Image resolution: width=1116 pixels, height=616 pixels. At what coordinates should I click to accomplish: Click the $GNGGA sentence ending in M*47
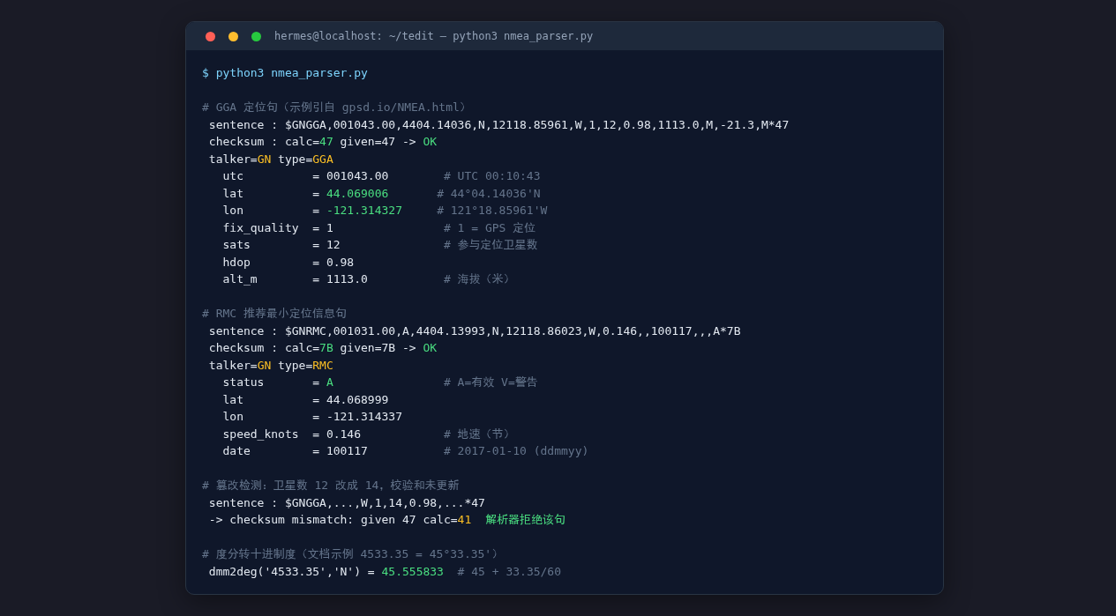coord(536,125)
